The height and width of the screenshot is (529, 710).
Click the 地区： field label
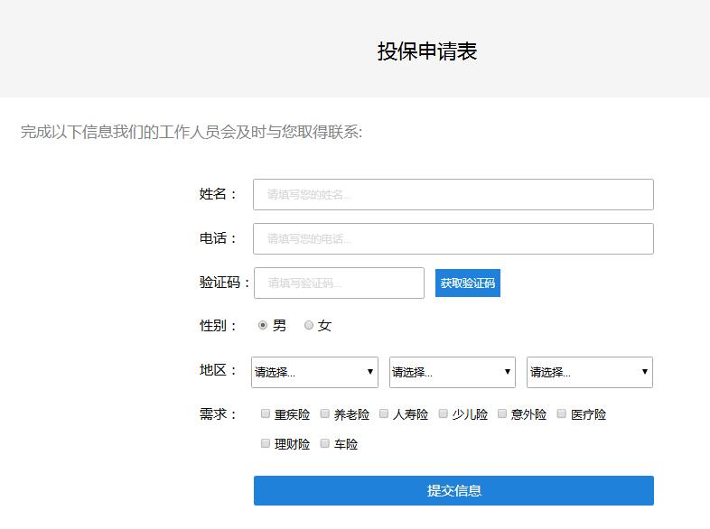(218, 370)
